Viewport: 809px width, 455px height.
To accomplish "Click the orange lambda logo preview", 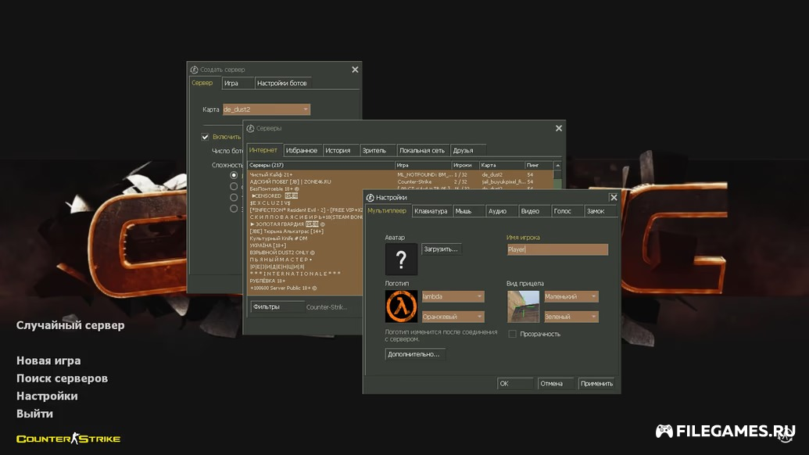I will point(401,306).
